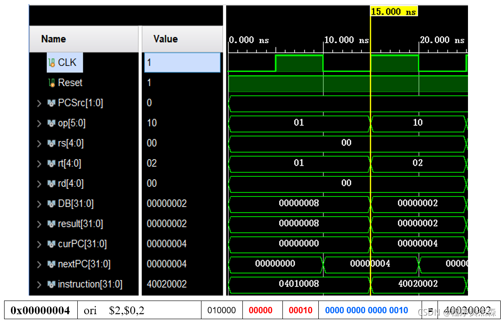Click the CLK value field

182,63
